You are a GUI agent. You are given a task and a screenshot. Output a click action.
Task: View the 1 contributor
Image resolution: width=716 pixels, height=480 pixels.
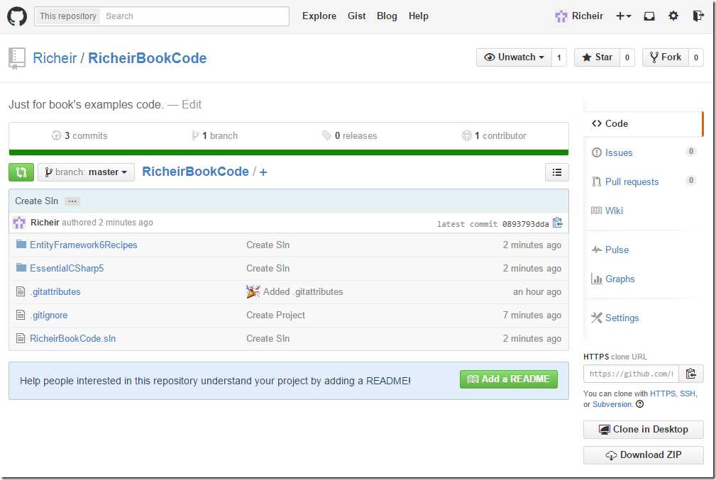click(494, 136)
